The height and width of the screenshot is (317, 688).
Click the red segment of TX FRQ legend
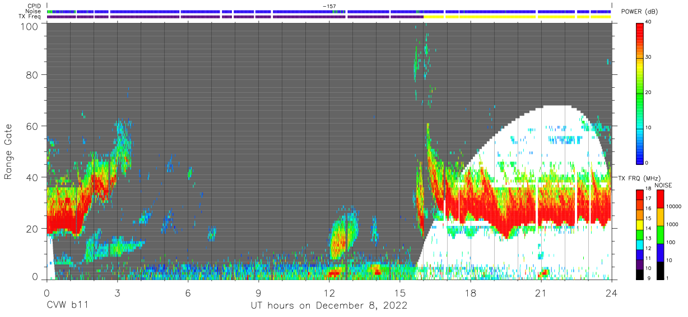point(640,194)
